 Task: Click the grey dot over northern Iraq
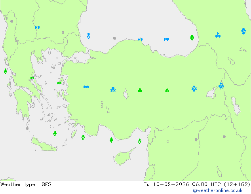click(x=224, y=137)
